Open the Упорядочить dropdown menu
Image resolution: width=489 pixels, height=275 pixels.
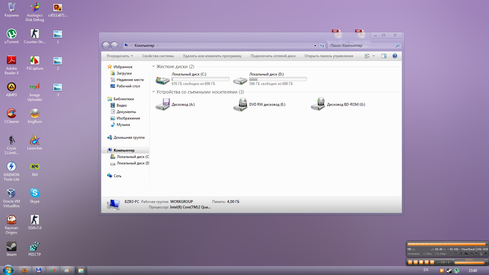click(x=119, y=56)
